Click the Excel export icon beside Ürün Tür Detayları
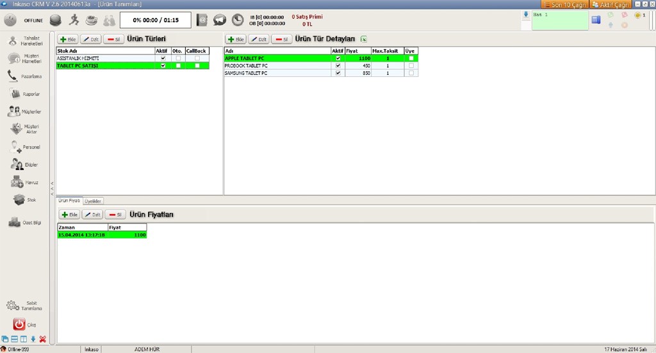656x353 pixels. coord(364,39)
